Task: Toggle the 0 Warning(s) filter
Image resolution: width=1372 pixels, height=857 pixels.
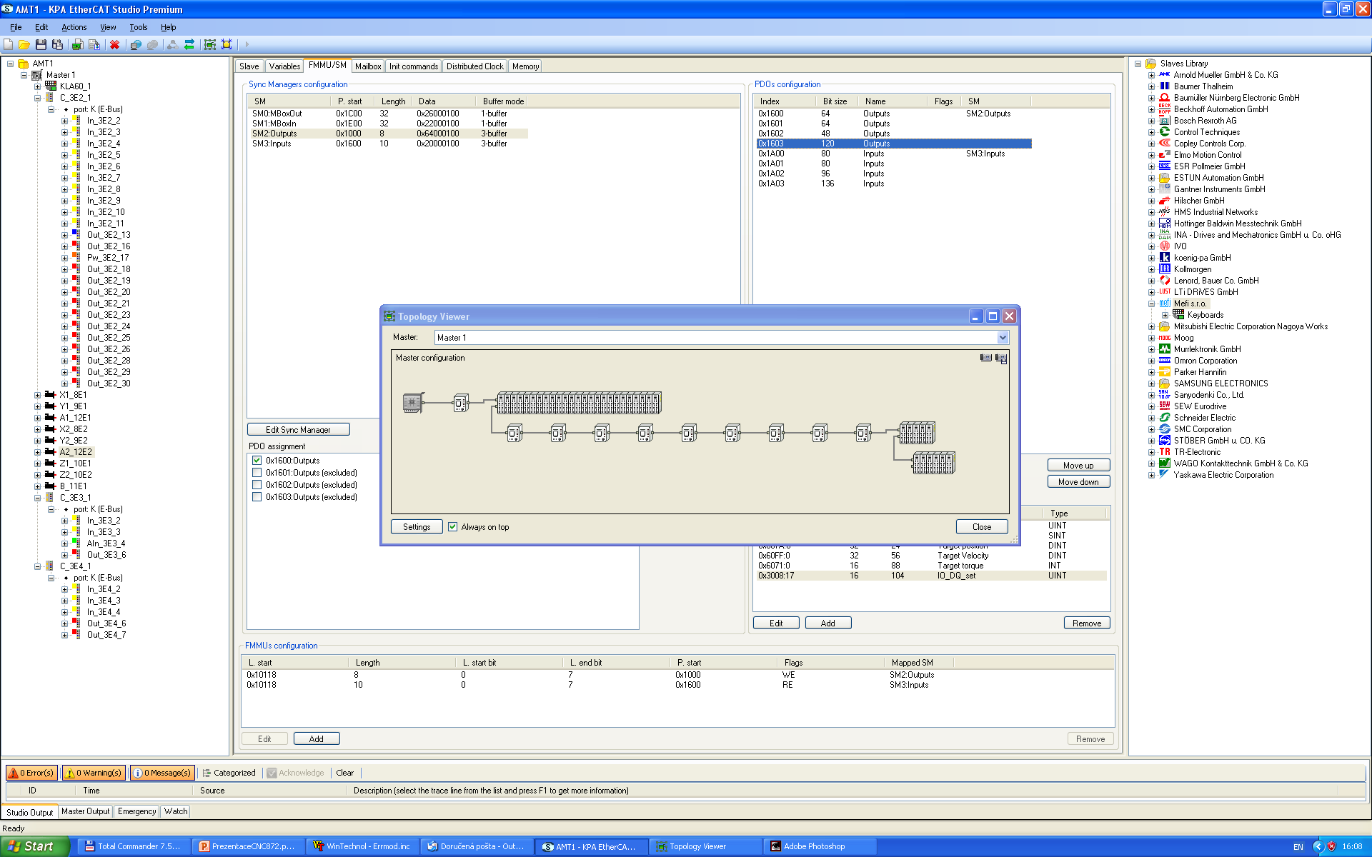Action: (x=94, y=773)
